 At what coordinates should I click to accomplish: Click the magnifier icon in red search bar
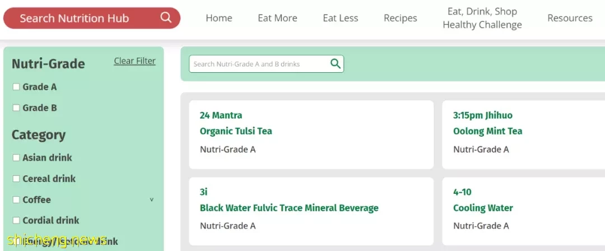click(x=166, y=17)
